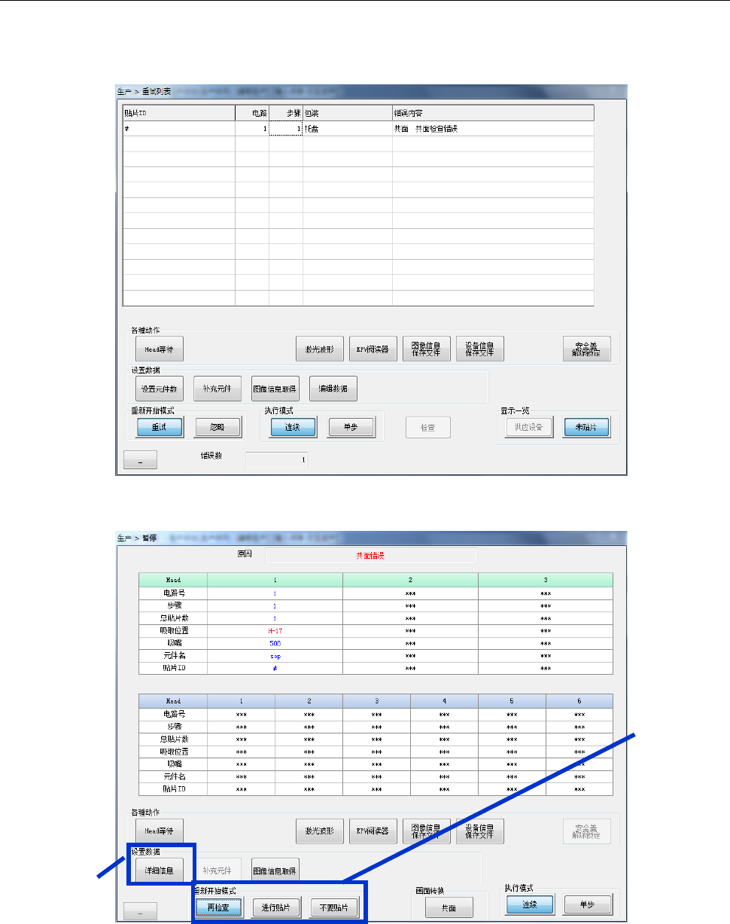
Task: Open the 编辑数据 button
Action: pos(333,389)
